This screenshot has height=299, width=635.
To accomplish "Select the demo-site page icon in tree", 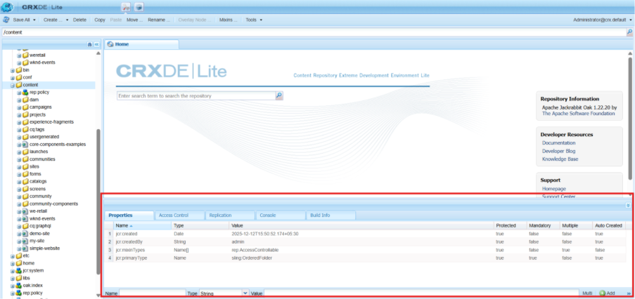I will click(x=25, y=232).
